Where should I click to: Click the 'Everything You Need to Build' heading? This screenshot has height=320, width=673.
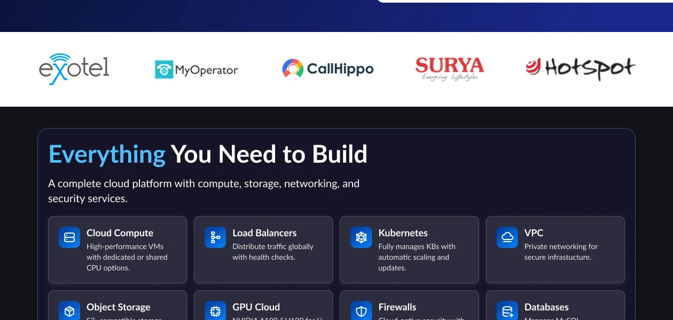click(x=208, y=154)
